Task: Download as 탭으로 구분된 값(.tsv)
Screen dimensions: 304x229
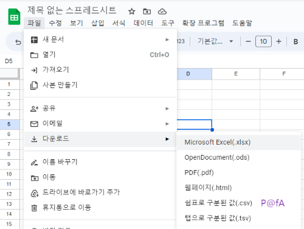Action: pos(238,218)
